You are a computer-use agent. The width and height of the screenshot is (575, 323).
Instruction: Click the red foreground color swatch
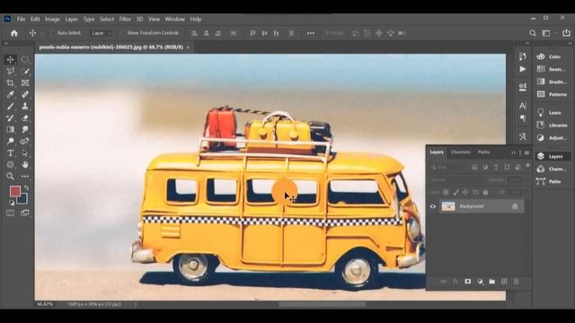tap(14, 191)
